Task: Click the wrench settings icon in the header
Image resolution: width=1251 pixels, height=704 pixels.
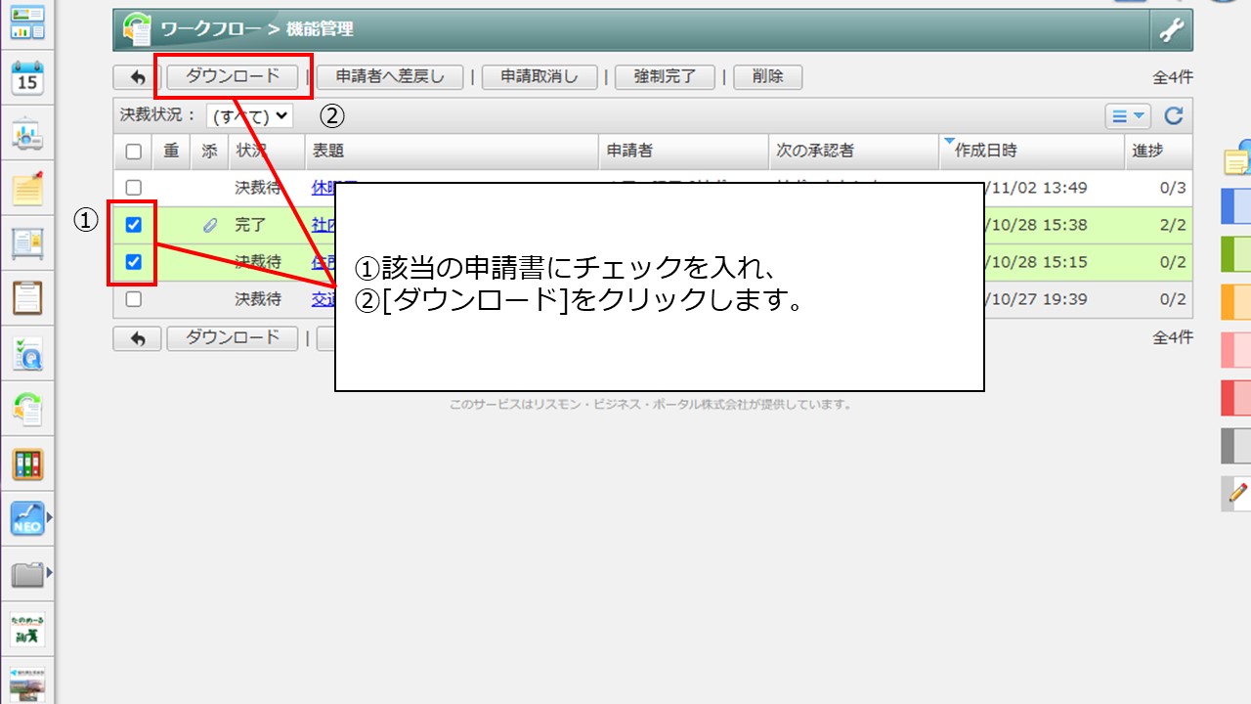Action: (x=1170, y=29)
